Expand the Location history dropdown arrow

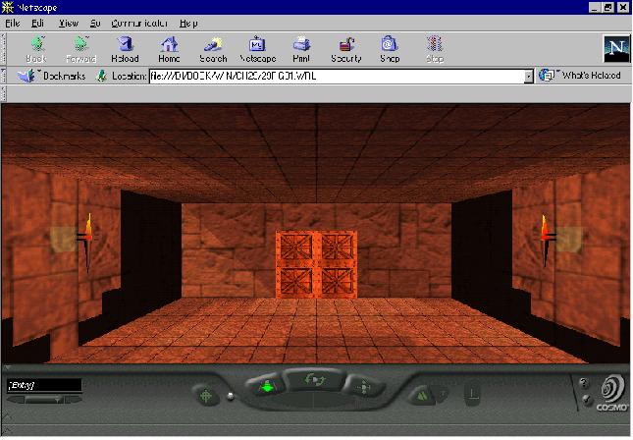point(529,76)
